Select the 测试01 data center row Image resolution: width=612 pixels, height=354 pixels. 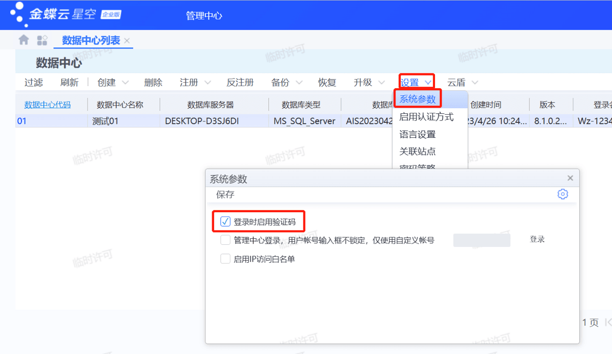coord(105,121)
